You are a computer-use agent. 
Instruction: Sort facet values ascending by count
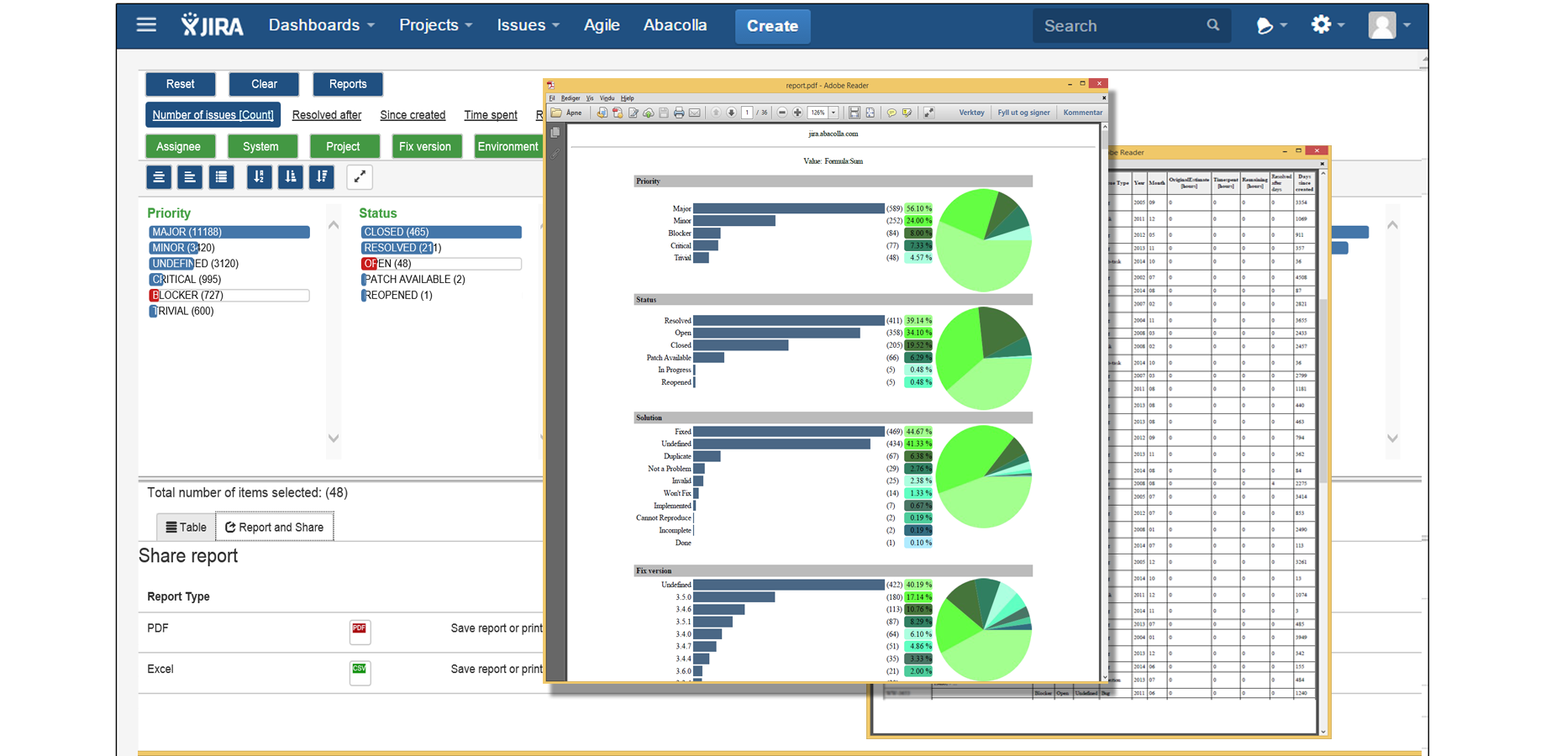click(290, 176)
